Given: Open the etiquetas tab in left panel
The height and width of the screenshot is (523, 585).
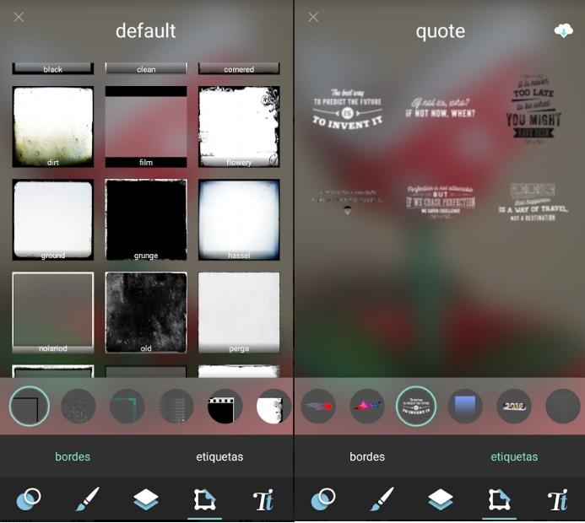Looking at the screenshot, I should pos(219,456).
